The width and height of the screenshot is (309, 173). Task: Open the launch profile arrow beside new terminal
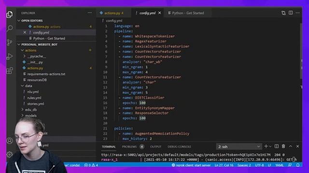click(270, 147)
